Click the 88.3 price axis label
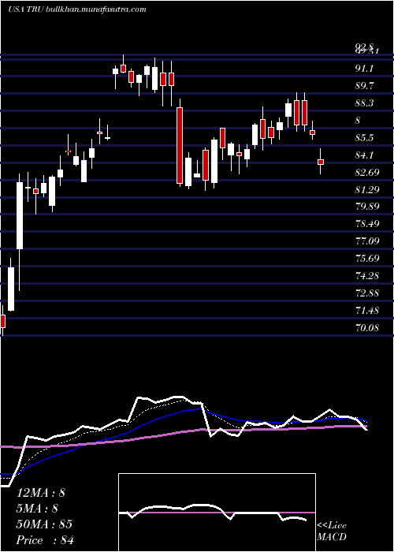394x552 pixels. click(x=364, y=103)
